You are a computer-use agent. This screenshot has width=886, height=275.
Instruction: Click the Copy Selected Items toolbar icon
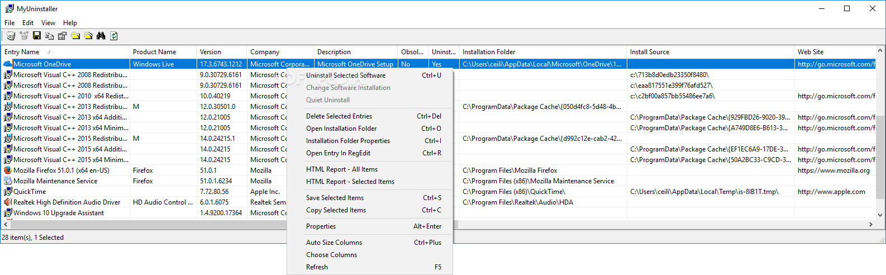click(50, 36)
